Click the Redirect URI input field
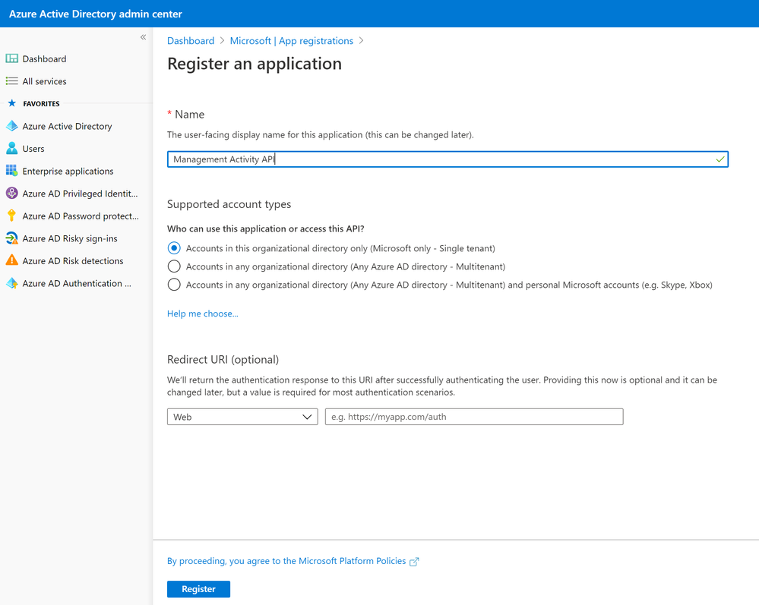This screenshot has width=759, height=605. point(474,417)
